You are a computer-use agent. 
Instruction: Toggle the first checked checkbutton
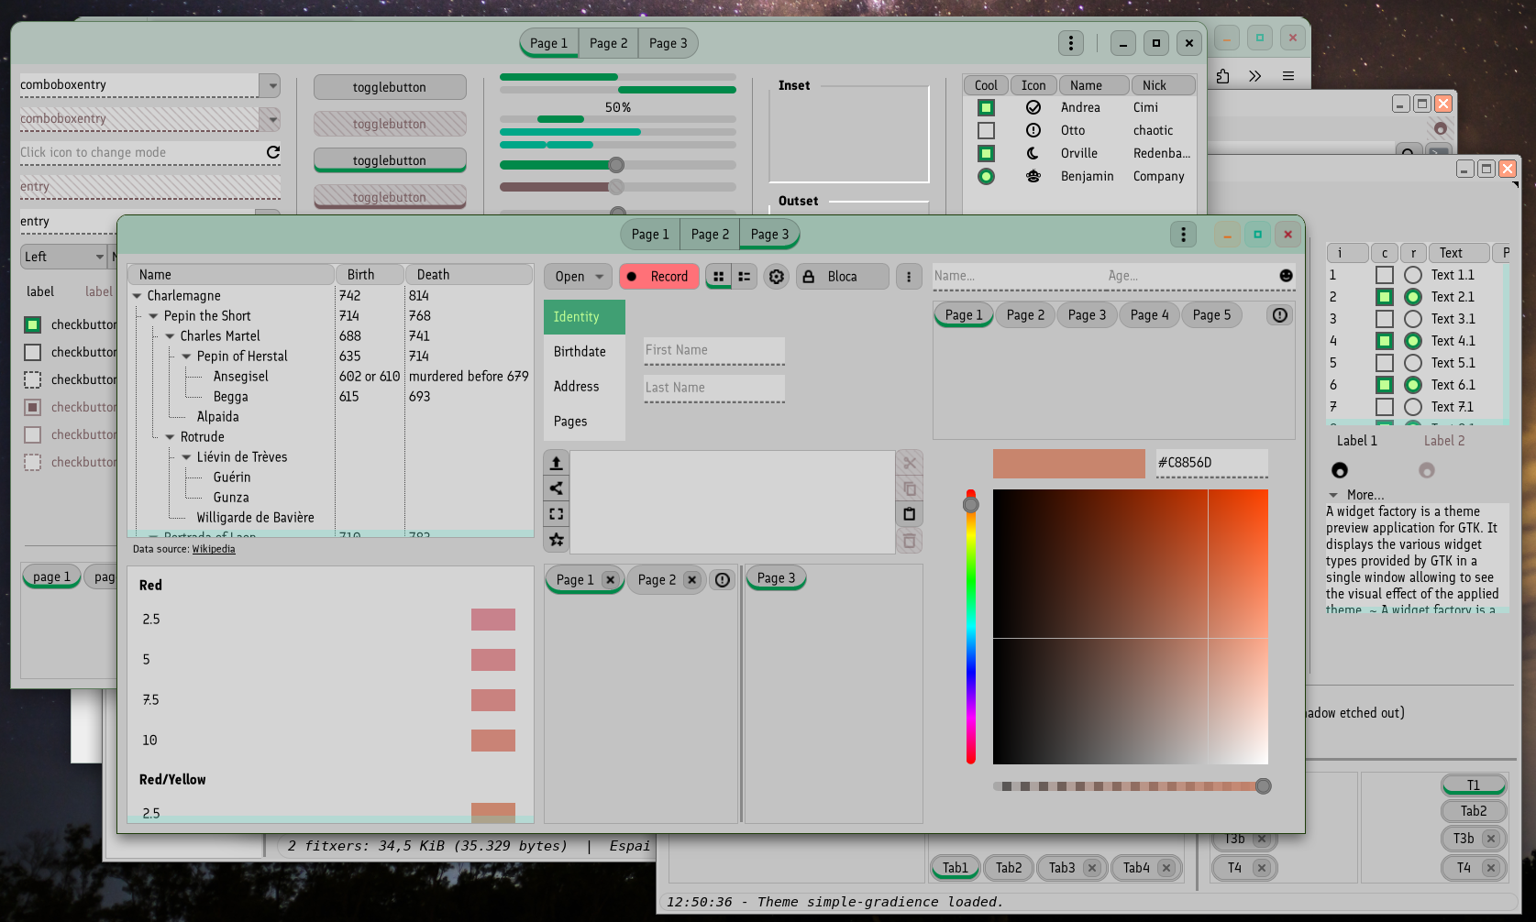32,324
